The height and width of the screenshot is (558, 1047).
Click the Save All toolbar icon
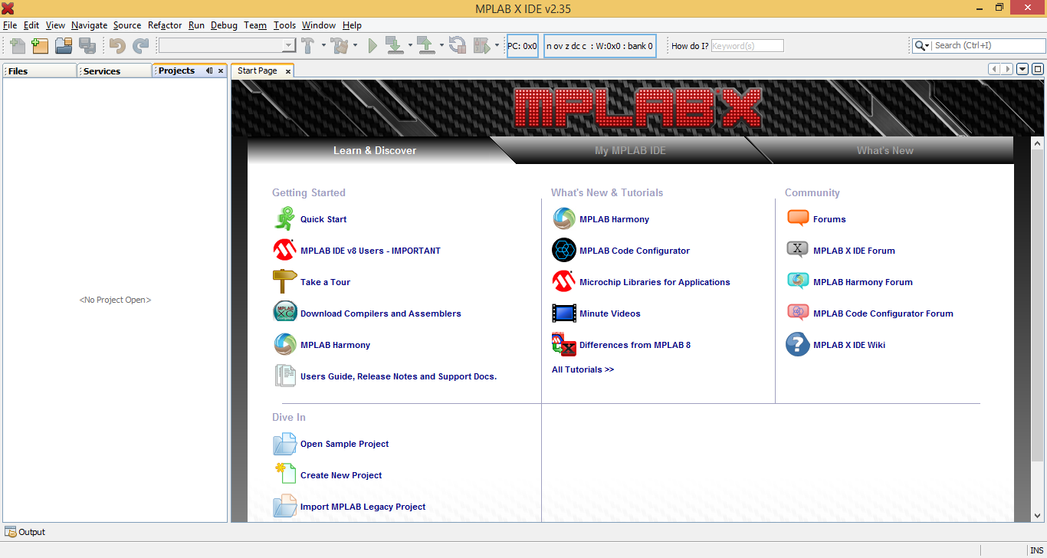click(87, 45)
